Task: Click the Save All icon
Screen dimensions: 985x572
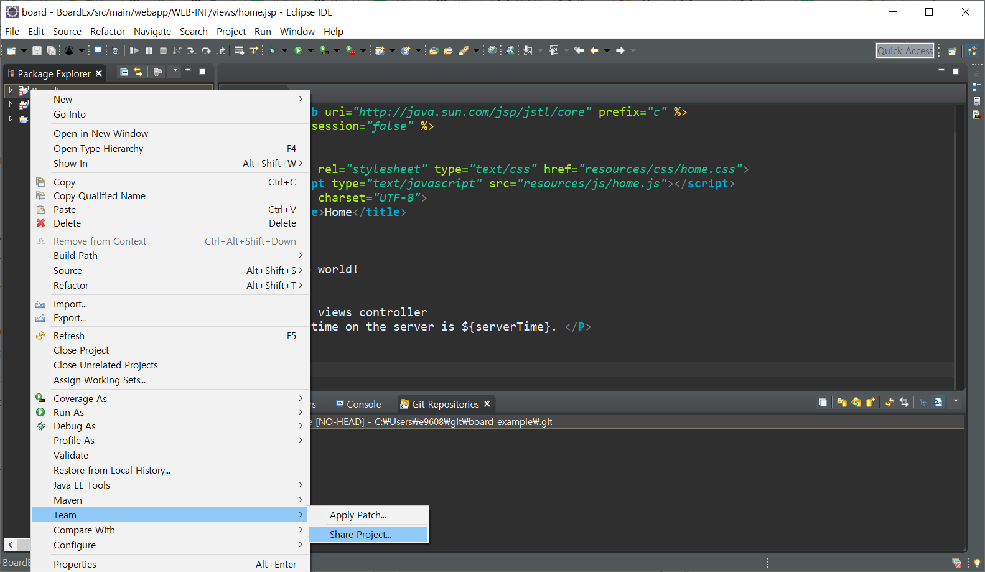Action: pos(51,50)
